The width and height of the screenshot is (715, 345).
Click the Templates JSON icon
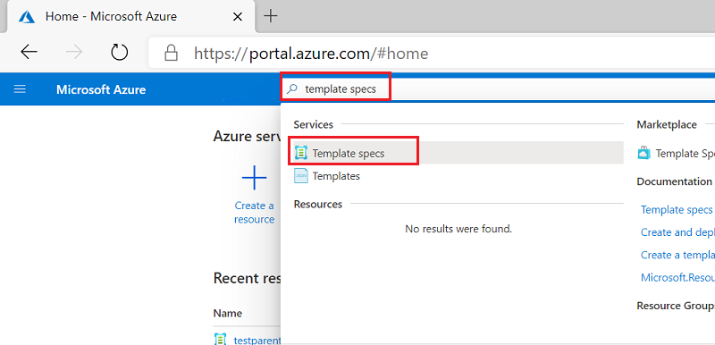(301, 175)
